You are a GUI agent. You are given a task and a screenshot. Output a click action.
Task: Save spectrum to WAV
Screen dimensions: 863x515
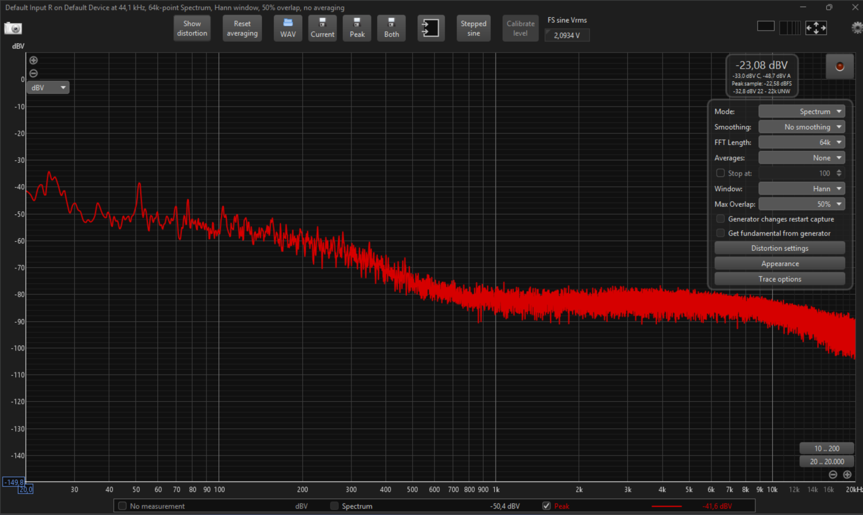point(288,28)
